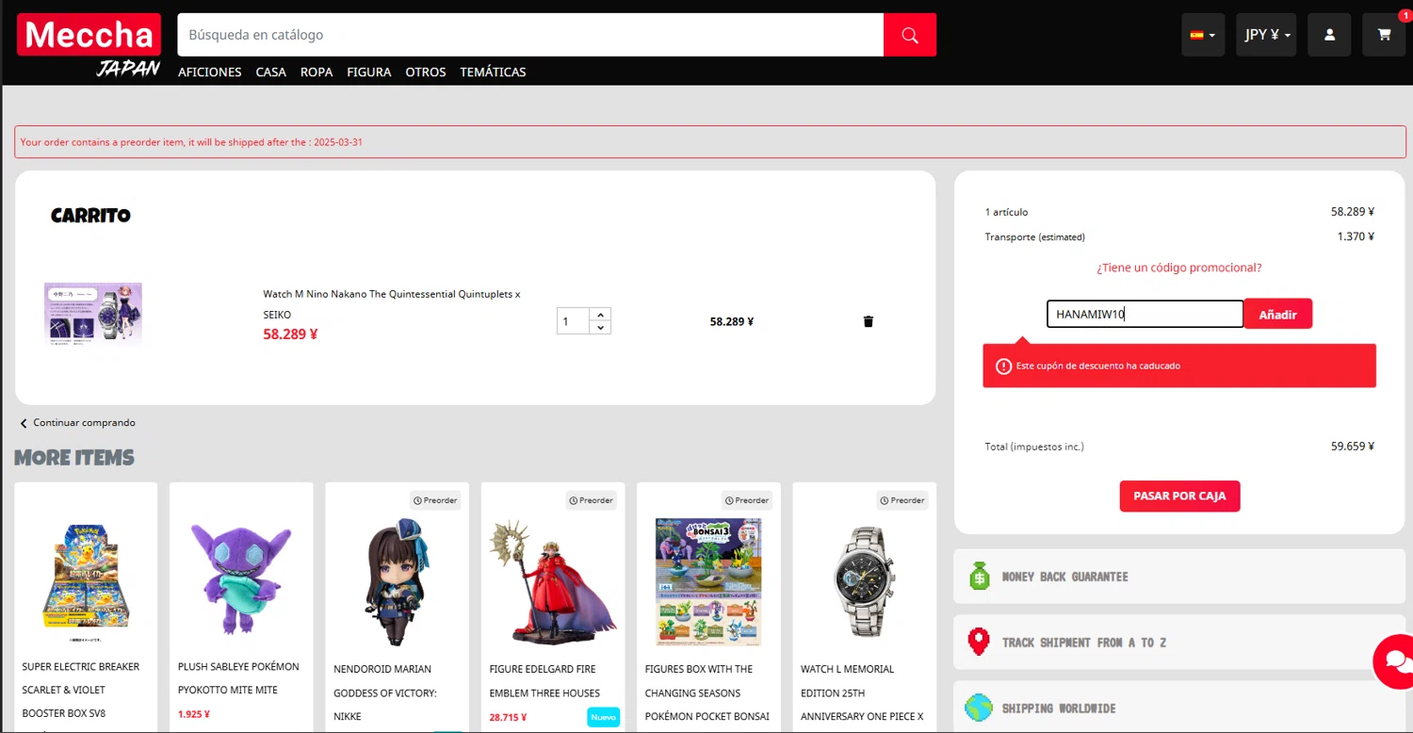Open 'Super Electric Breaker' product title

pos(80,690)
